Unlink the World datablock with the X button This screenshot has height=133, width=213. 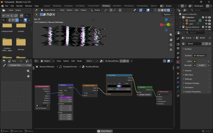point(210,44)
